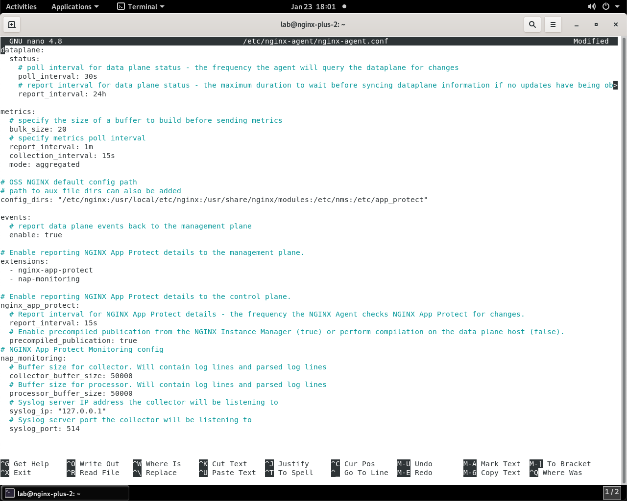627x501 pixels.
Task: Select the lab@nginx-plus-2 taskbar window button
Action: click(x=65, y=494)
